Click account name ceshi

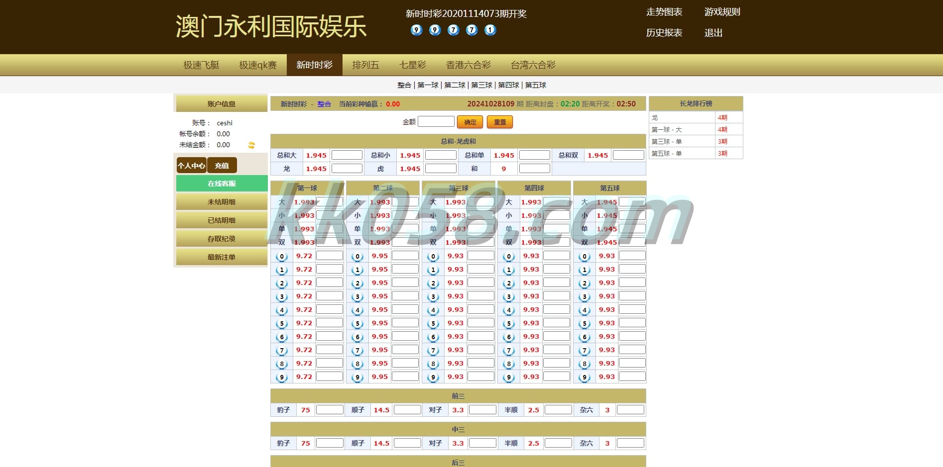[225, 123]
